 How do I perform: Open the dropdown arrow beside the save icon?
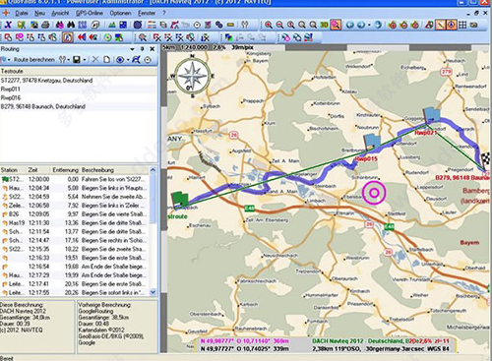[x=85, y=60]
